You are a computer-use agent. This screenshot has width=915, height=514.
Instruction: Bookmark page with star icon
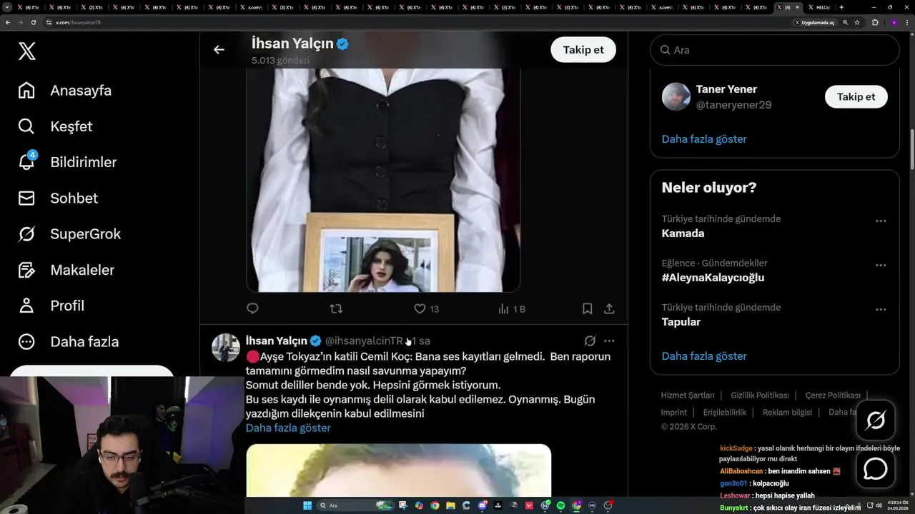(857, 22)
